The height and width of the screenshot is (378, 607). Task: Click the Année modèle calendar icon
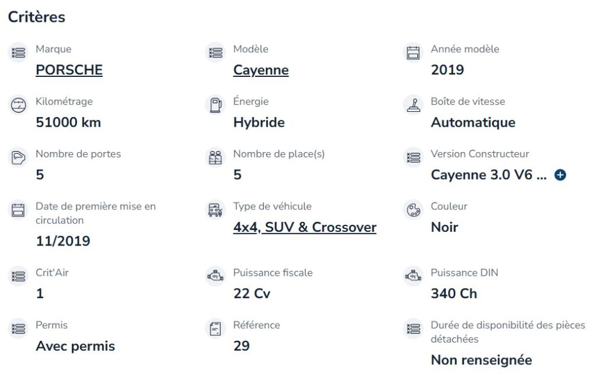click(413, 53)
